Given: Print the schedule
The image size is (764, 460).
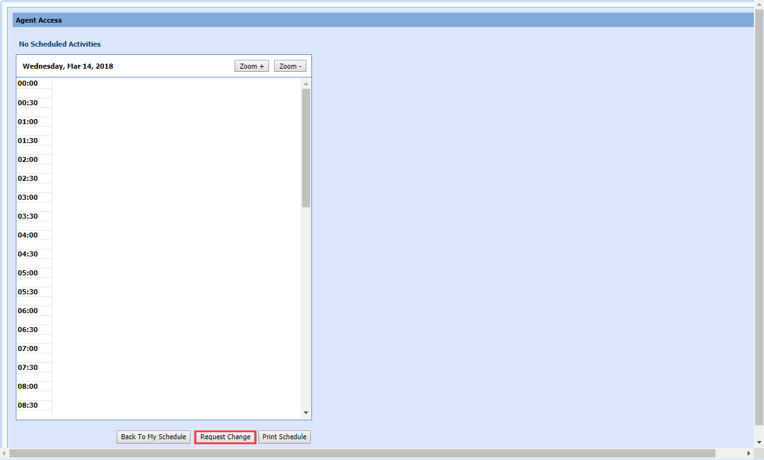Looking at the screenshot, I should tap(284, 437).
